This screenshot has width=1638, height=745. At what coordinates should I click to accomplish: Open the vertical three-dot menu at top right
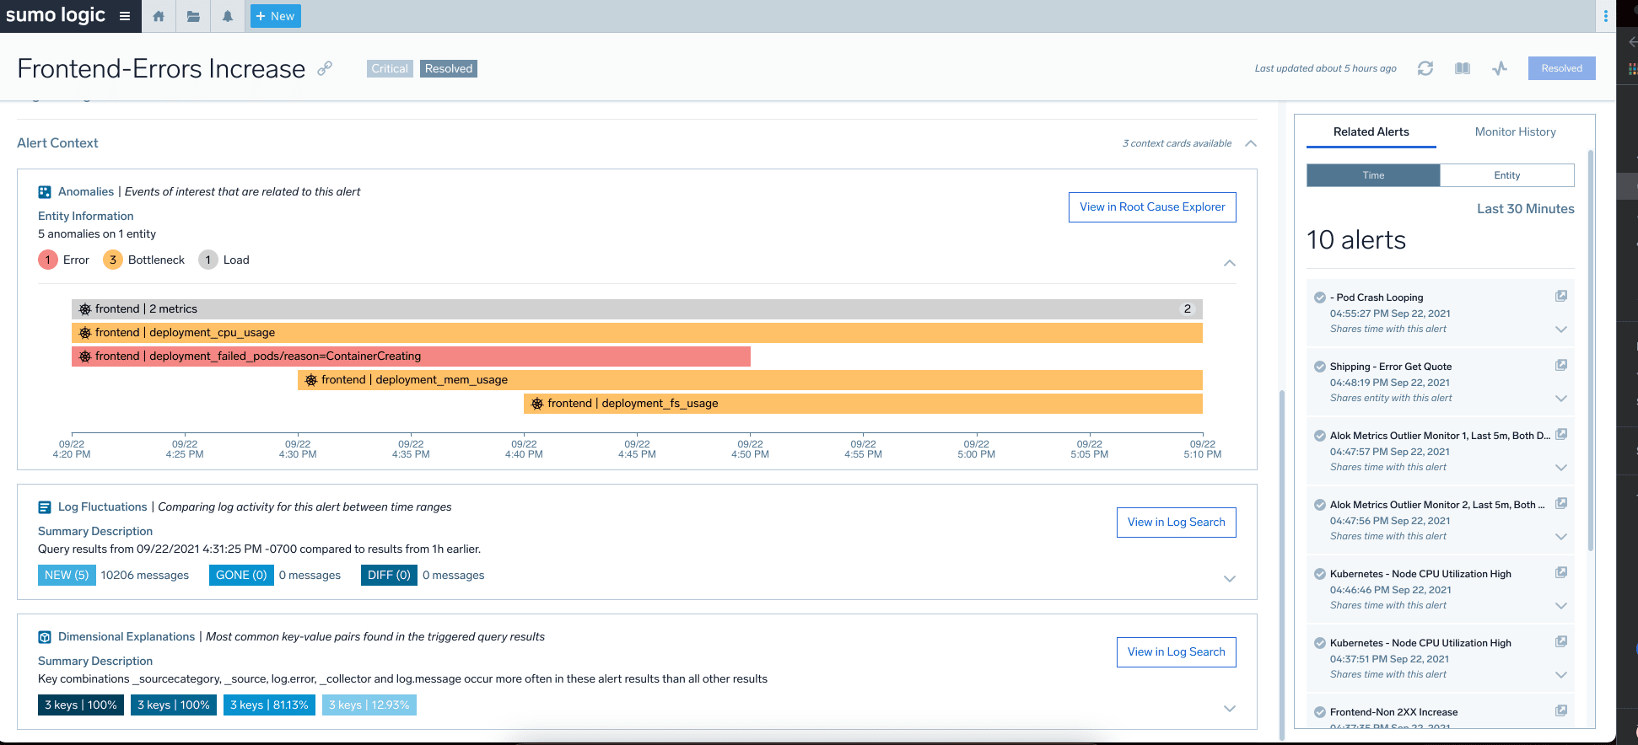(x=1605, y=16)
